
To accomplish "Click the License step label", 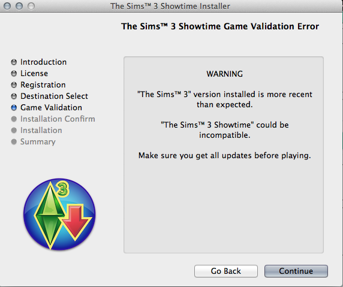I will (x=34, y=74).
